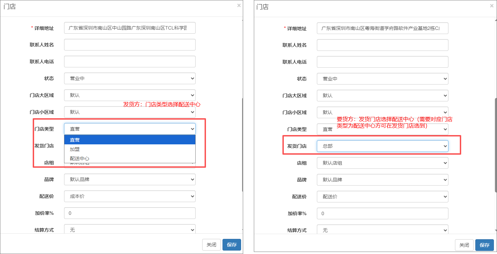Close the right 门店 dialog with X icon
The width and height of the screenshot is (497, 254).
[491, 6]
